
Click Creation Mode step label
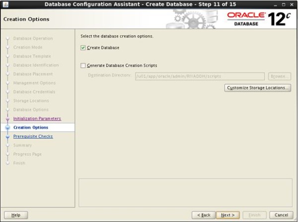coord(28,47)
